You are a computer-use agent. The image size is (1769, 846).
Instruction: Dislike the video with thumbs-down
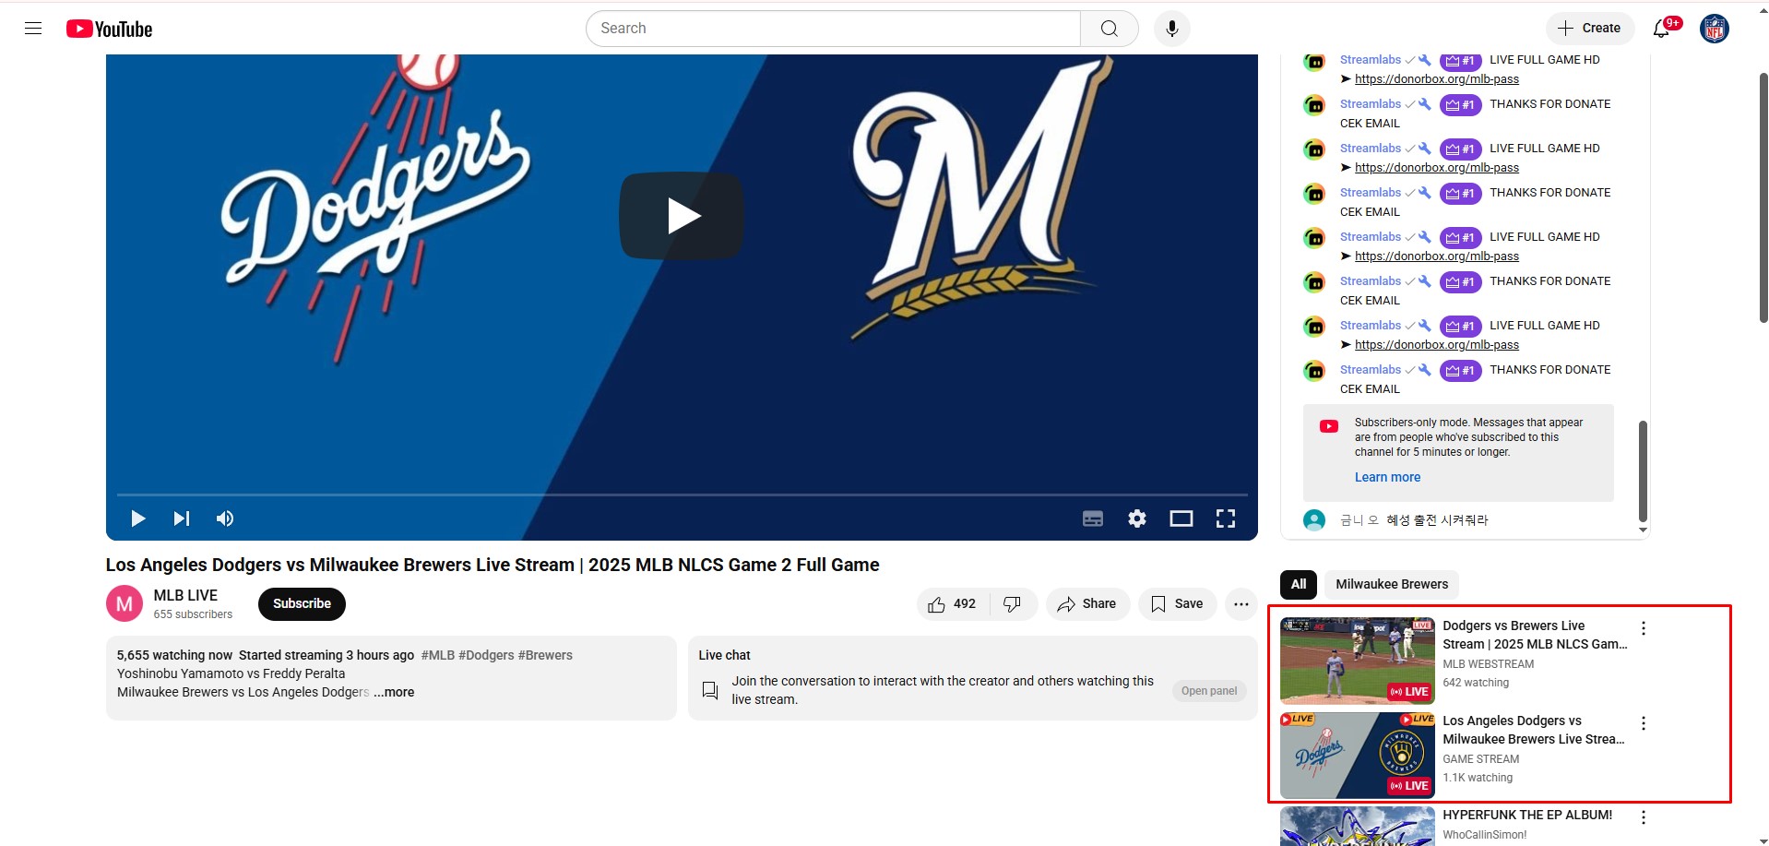[1013, 604]
